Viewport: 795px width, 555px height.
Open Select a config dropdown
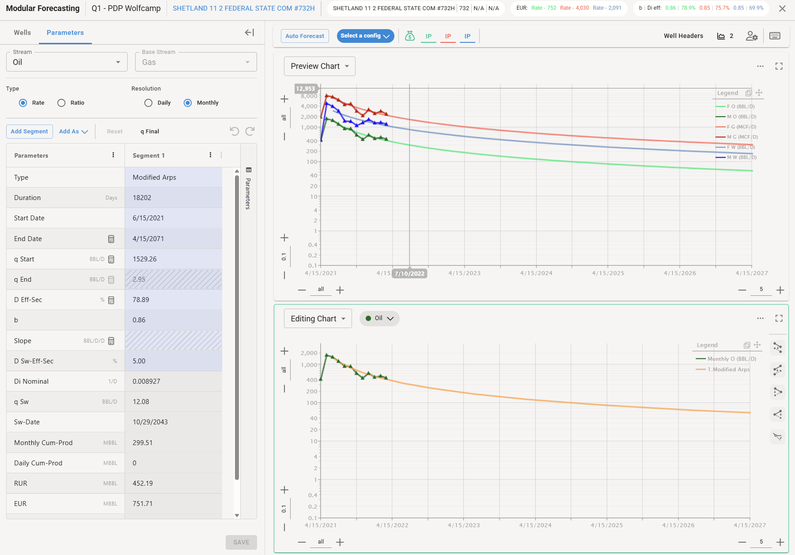pos(365,36)
